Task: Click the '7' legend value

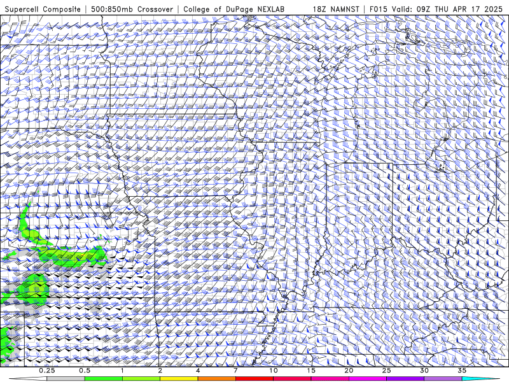Action: tap(235, 371)
